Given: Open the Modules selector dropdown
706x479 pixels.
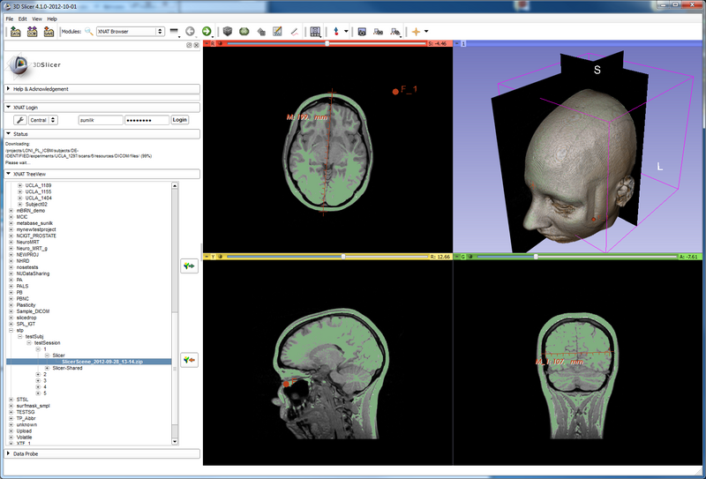Looking at the screenshot, I should click(131, 32).
